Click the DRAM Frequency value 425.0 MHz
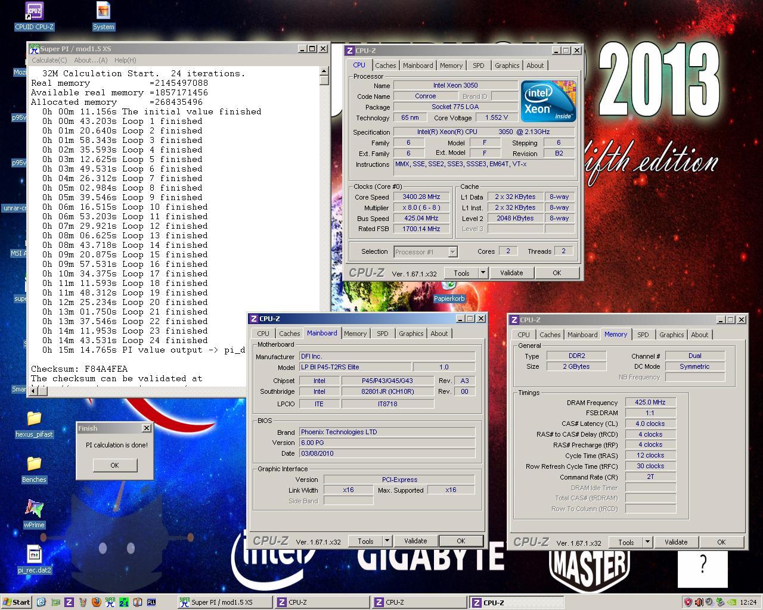The width and height of the screenshot is (763, 610). click(650, 403)
